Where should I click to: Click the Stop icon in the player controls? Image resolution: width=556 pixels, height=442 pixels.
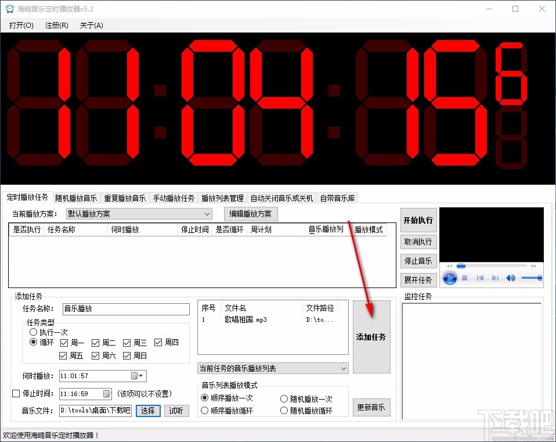click(x=465, y=278)
